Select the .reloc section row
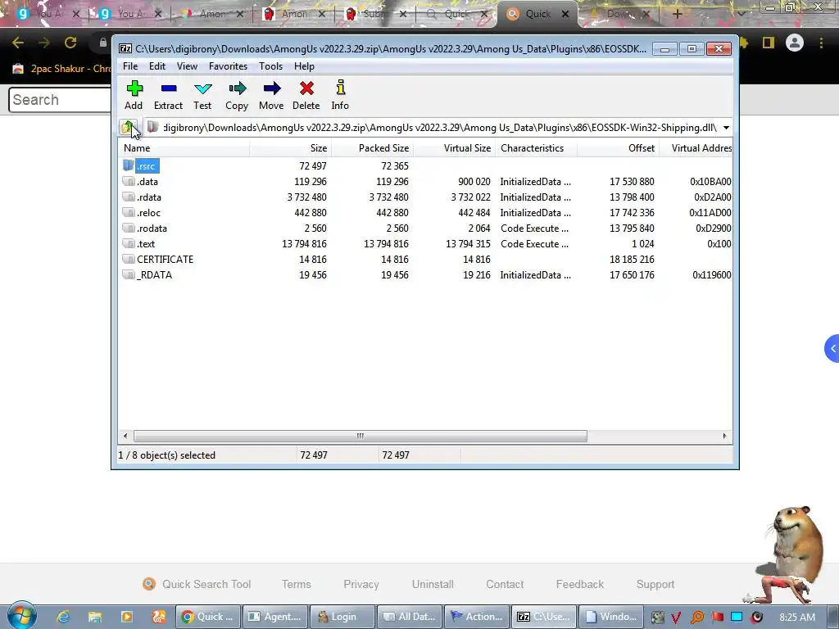 click(425, 213)
